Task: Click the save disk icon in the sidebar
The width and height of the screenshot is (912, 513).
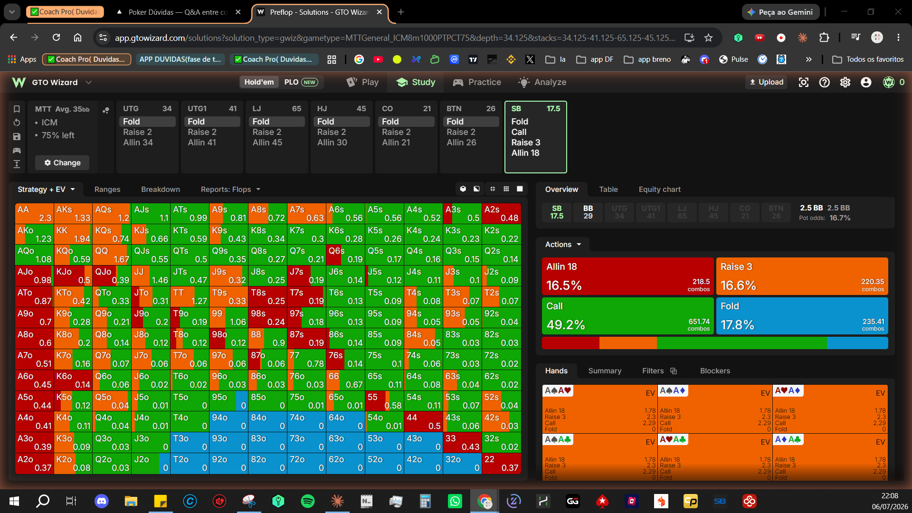Action: pos(17,137)
